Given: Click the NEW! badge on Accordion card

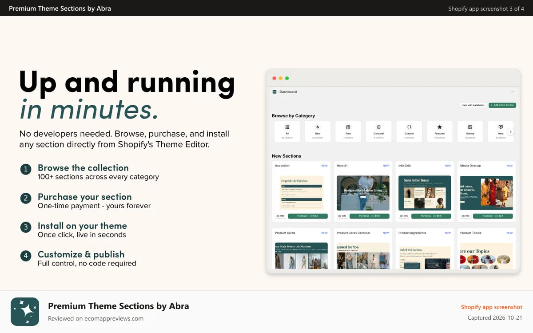Looking at the screenshot, I should point(324,166).
